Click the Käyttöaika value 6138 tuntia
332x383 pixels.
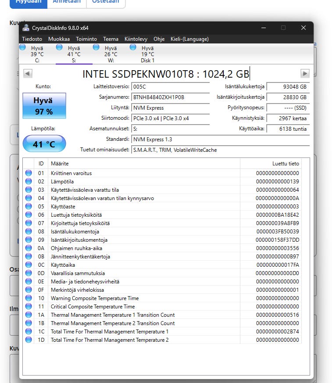point(288,129)
